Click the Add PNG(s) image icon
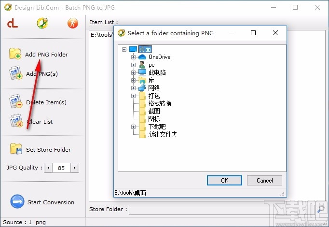329x227 pixels. (x=16, y=73)
